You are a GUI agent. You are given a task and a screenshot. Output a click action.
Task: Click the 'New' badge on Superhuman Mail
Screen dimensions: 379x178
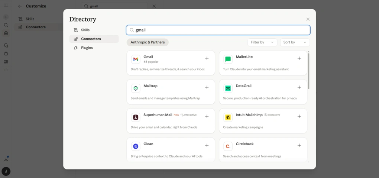click(x=176, y=115)
